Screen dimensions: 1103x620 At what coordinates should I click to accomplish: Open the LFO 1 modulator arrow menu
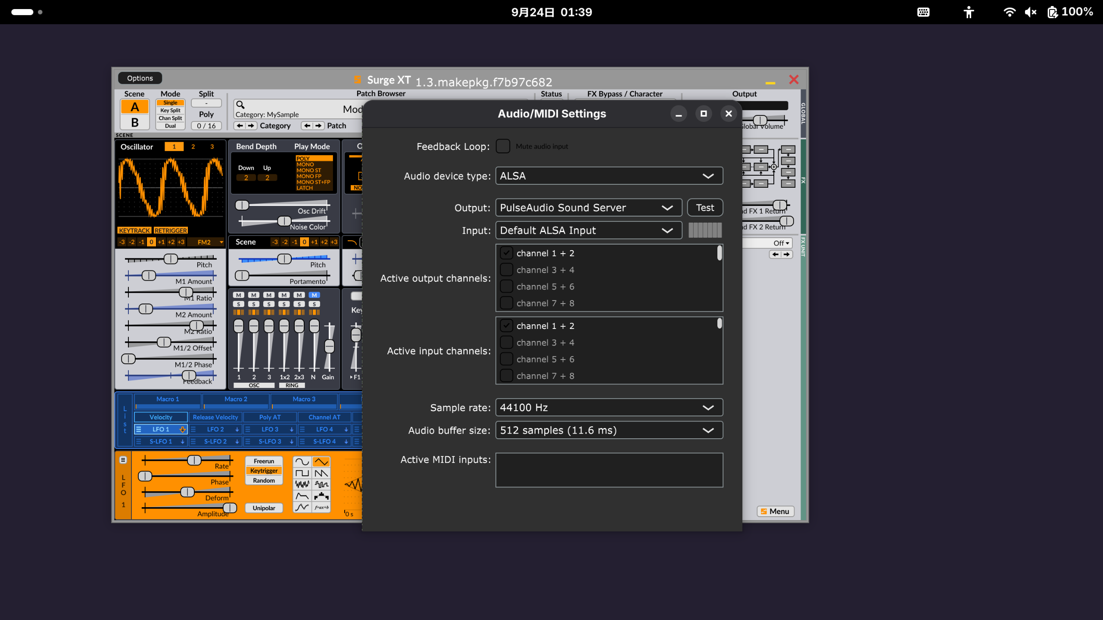pyautogui.click(x=182, y=429)
